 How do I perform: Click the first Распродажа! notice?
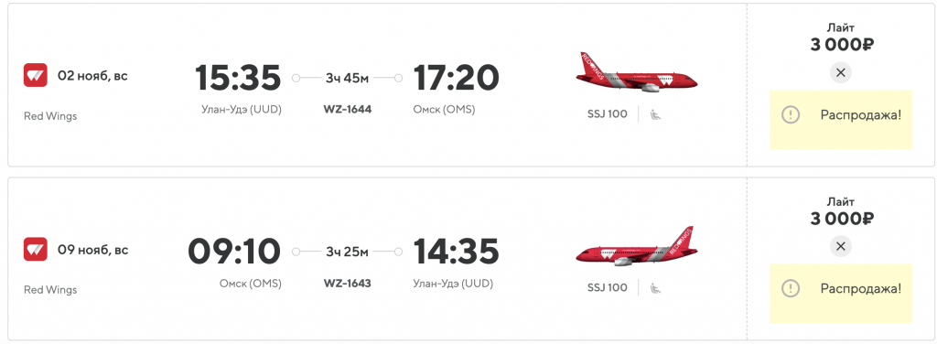[841, 120]
